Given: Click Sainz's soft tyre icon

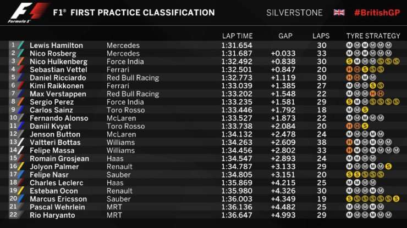Looking at the screenshot, I should click(x=365, y=110).
